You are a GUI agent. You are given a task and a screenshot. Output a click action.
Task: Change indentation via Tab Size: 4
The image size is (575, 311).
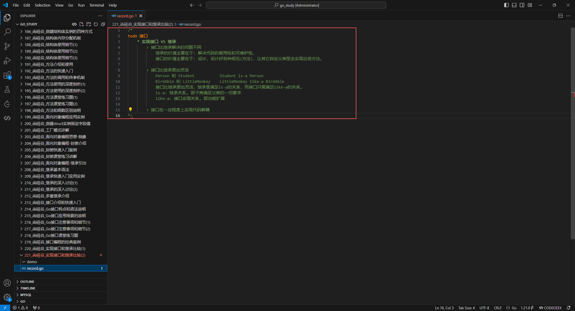click(466, 308)
